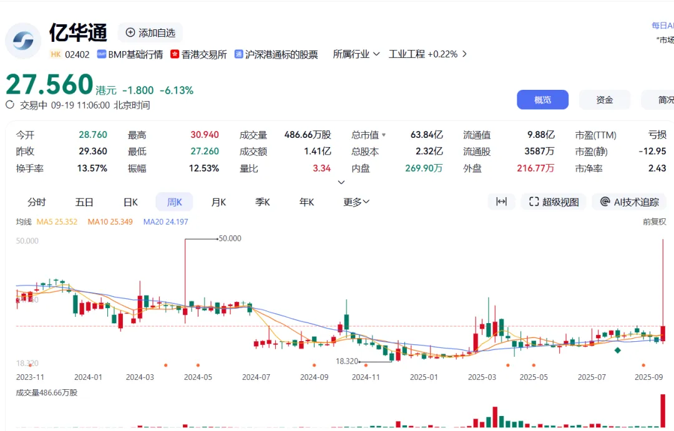Click the 换手率 value 13.57%
This screenshot has width=674, height=431.
pos(92,168)
